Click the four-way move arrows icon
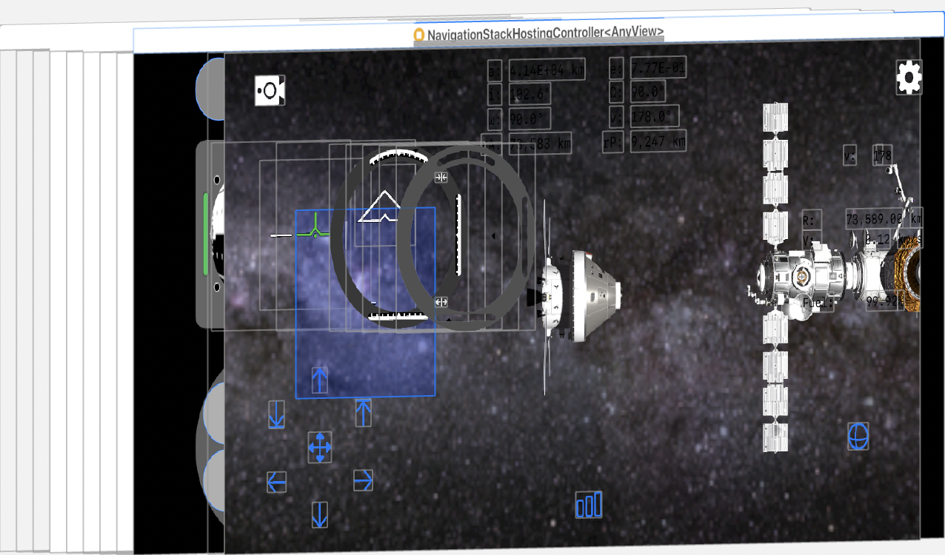 (x=320, y=447)
